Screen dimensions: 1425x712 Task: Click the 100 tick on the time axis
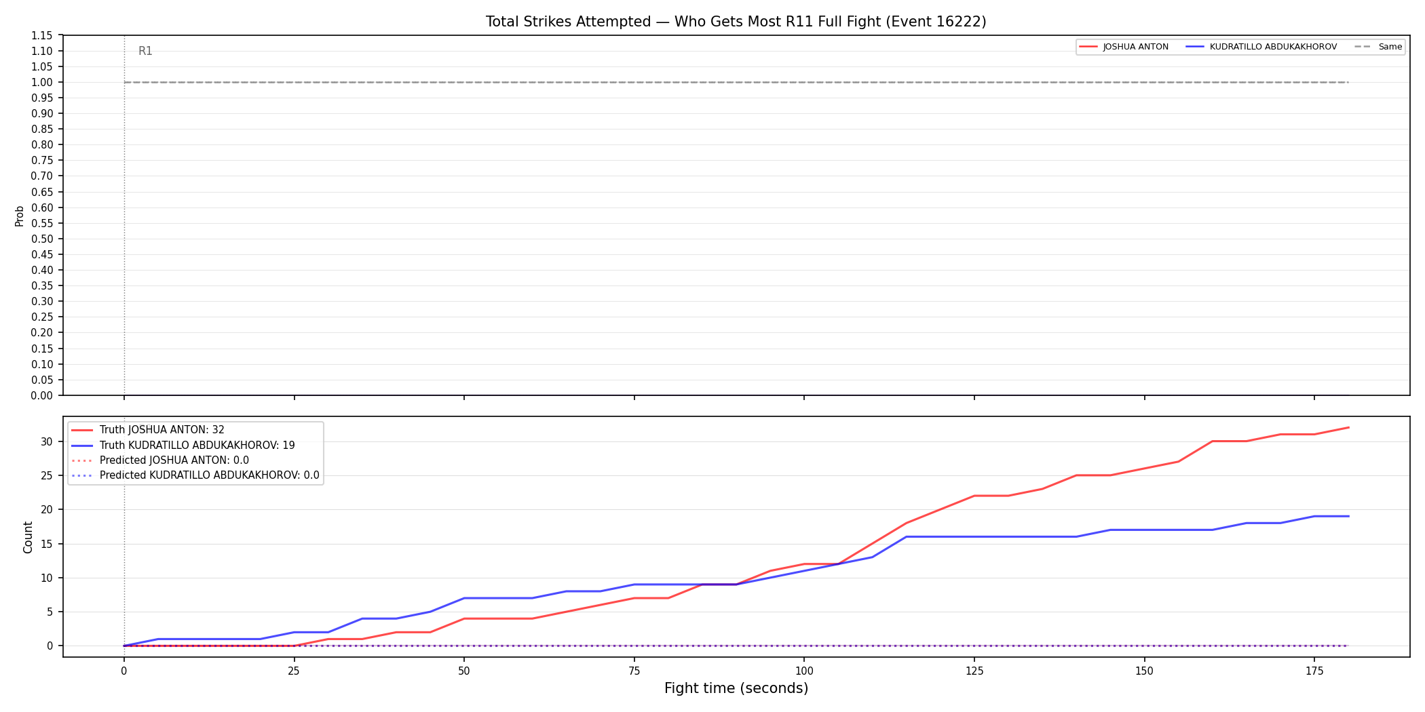click(804, 671)
